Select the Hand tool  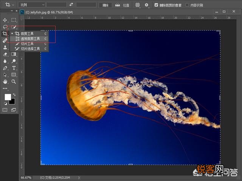(5, 82)
